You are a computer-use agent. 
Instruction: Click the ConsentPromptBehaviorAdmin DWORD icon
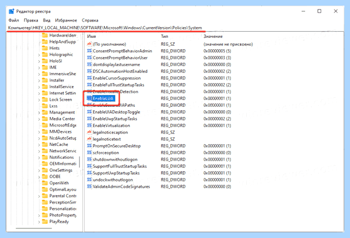(89, 51)
